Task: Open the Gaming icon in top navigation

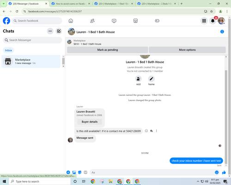Action: [x=157, y=21]
